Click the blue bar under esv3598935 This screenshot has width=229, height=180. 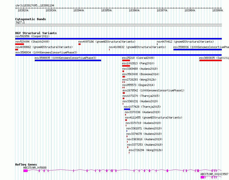coord(68,60)
